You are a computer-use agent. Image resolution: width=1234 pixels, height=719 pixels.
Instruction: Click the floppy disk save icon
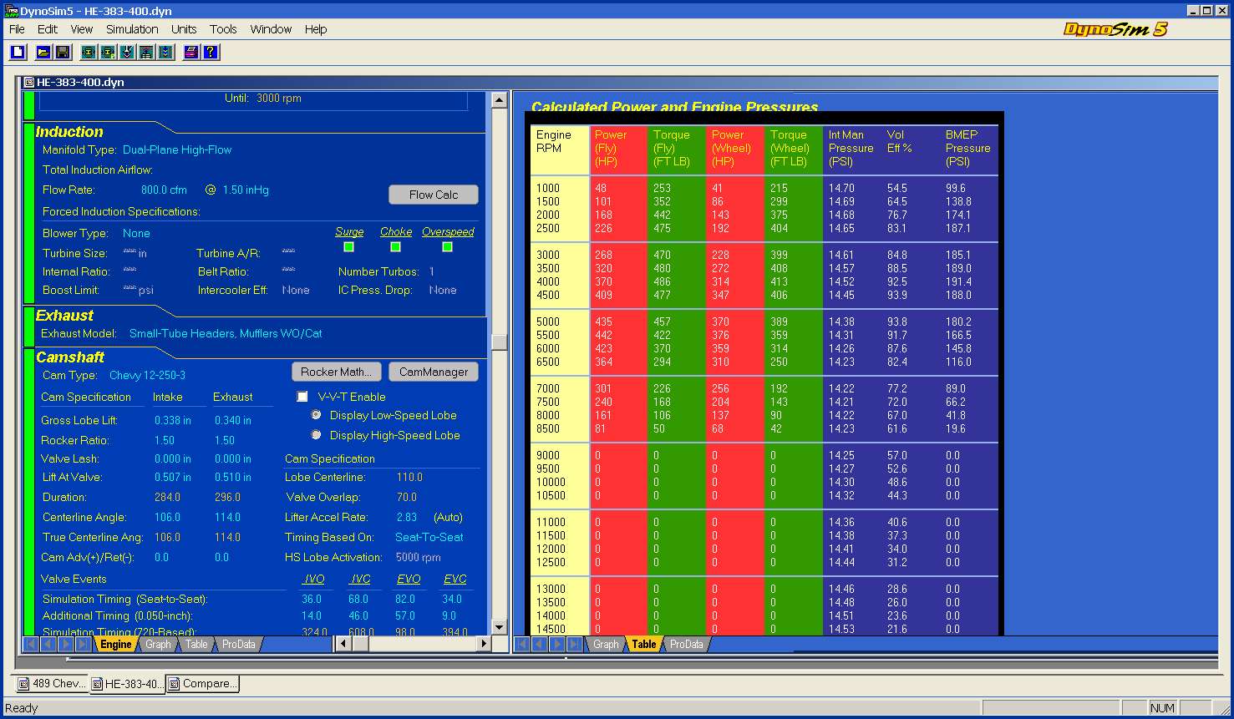[x=62, y=52]
